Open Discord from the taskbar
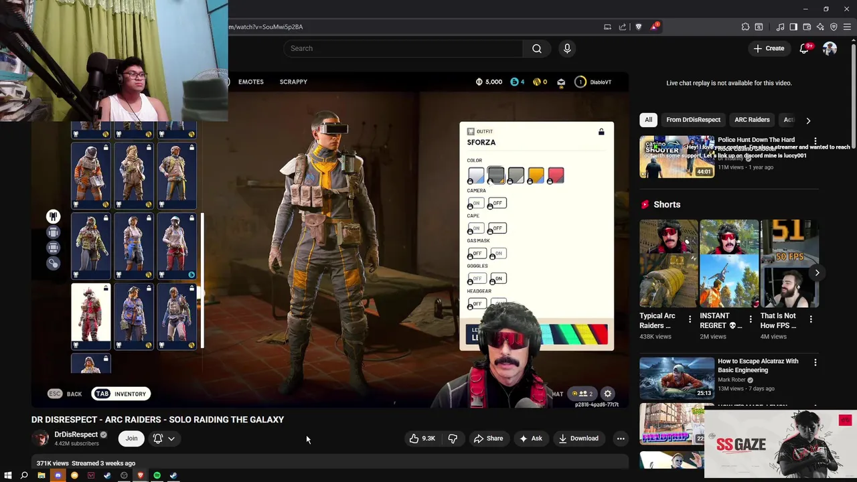This screenshot has height=482, width=857. [x=58, y=475]
